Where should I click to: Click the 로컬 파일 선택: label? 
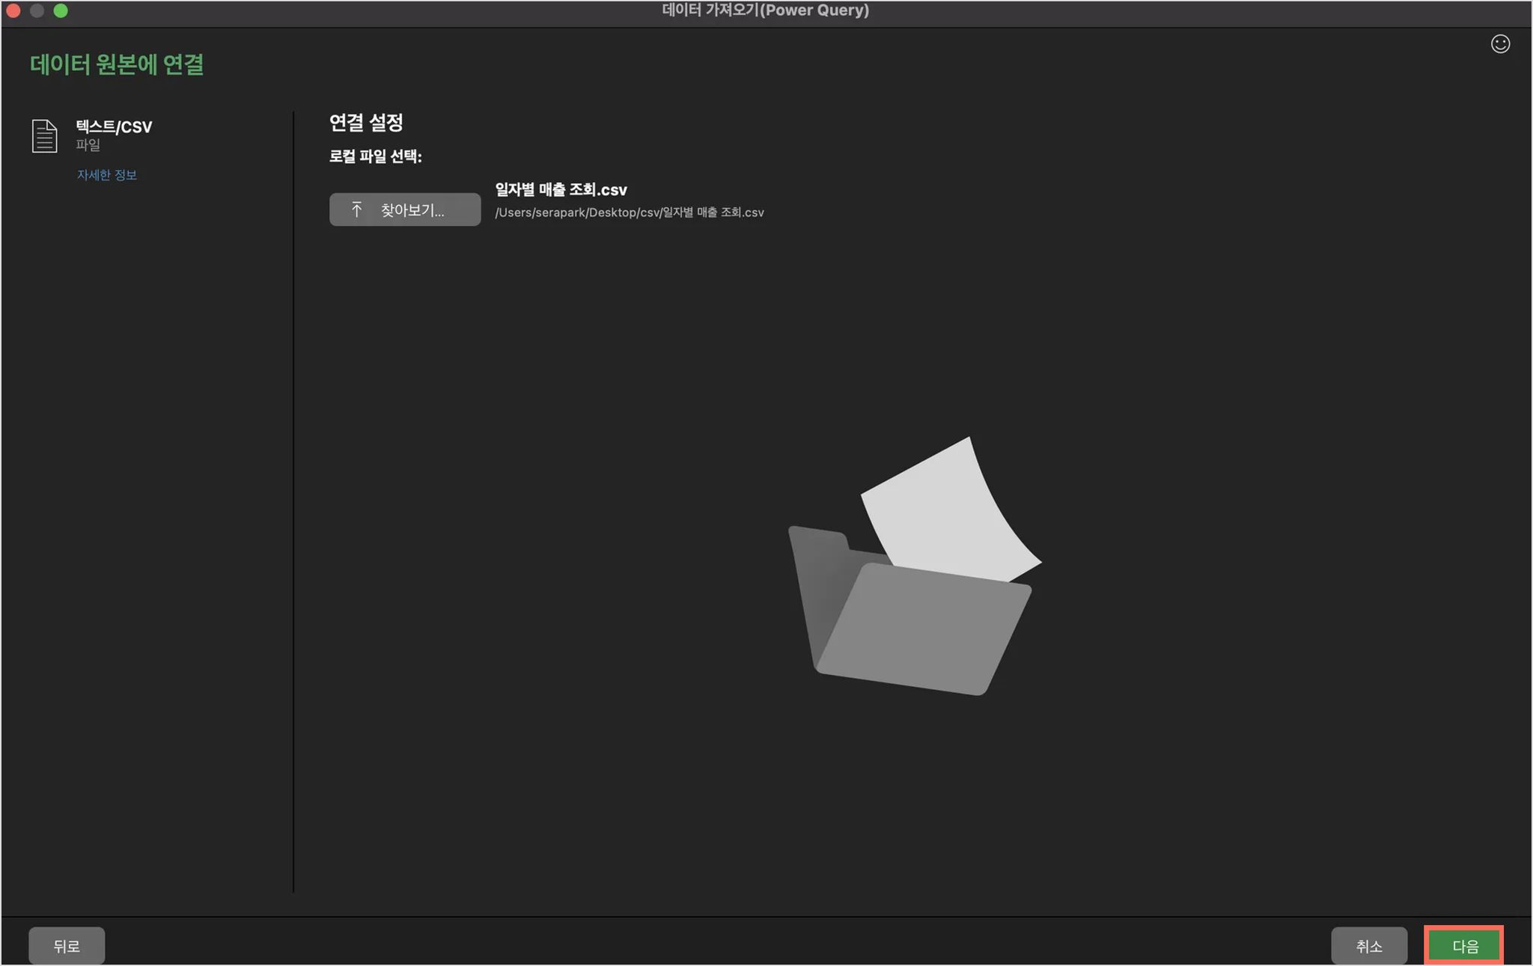point(376,156)
